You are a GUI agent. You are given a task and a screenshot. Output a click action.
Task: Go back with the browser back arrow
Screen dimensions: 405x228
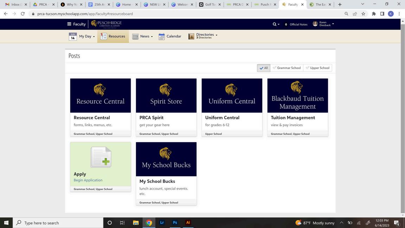pos(6,14)
